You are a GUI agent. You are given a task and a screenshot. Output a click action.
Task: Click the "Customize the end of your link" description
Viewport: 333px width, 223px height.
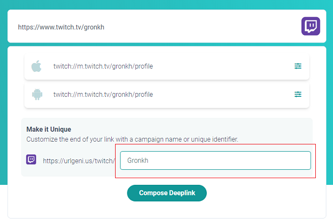tap(132, 139)
